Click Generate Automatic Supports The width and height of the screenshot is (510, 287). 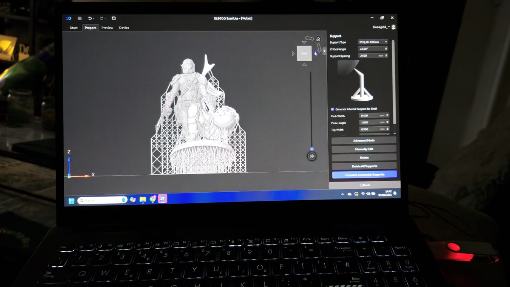pos(365,174)
